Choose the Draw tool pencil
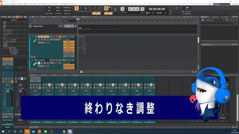Viewport: 239px width, 134px height. point(94,8)
